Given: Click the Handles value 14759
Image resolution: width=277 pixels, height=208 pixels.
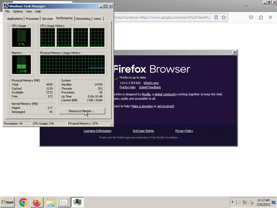Looking at the screenshot, I should click(98, 84).
